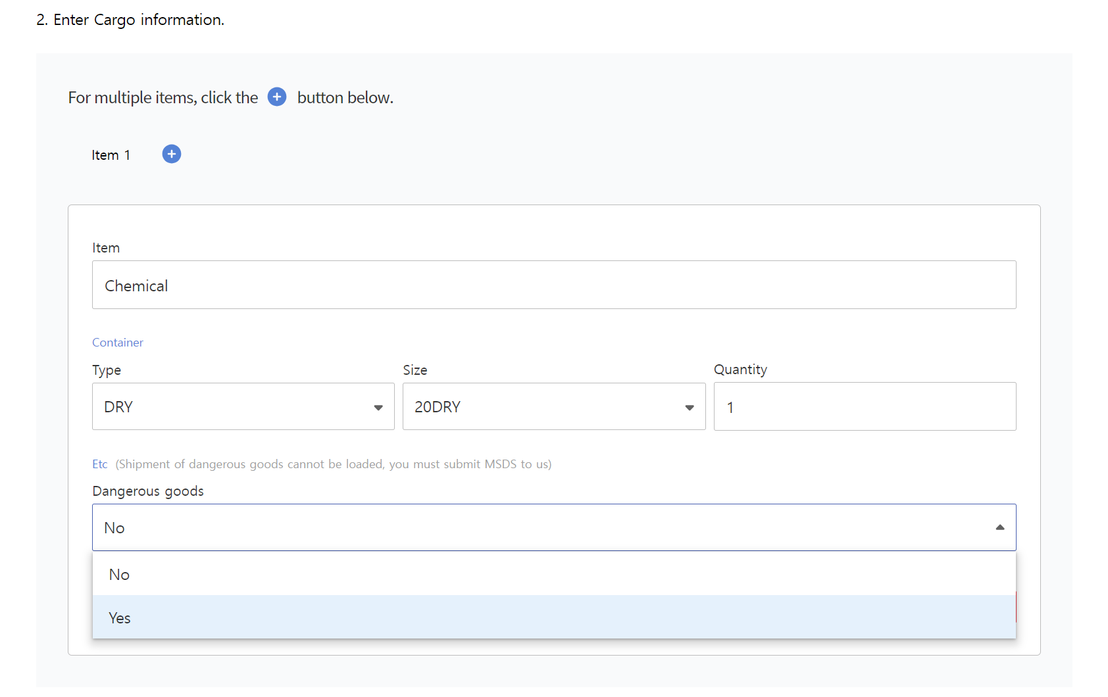Click the blue Container section label
This screenshot has height=697, width=1108.
[118, 343]
